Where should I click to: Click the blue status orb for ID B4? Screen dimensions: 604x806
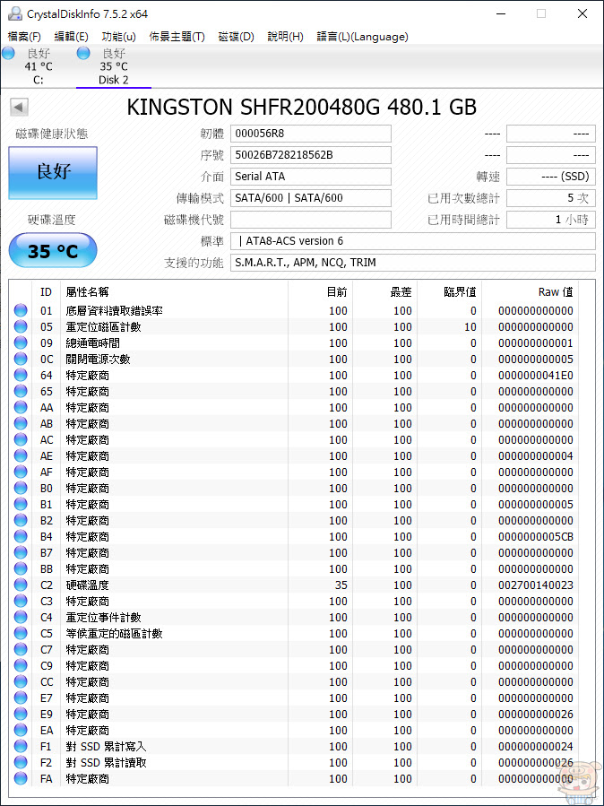21,537
